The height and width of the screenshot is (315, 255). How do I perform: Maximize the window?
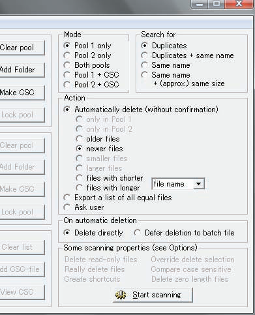(217, 4)
